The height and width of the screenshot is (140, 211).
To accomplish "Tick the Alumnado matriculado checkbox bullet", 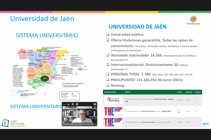I will click(x=108, y=55).
